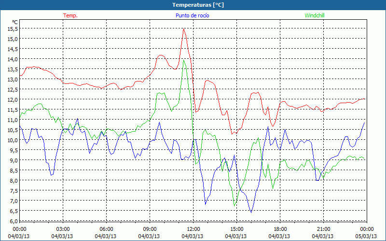Click the 15:00 time axis label
This screenshot has height=241, width=386.
[236, 229]
